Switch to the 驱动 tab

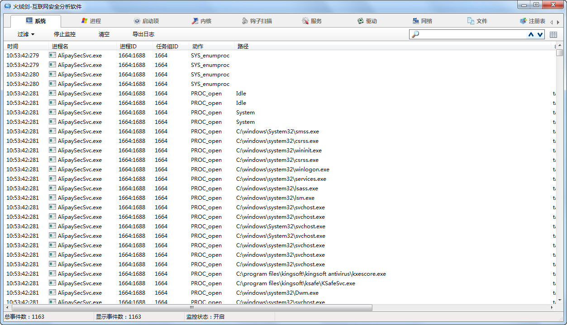click(367, 21)
